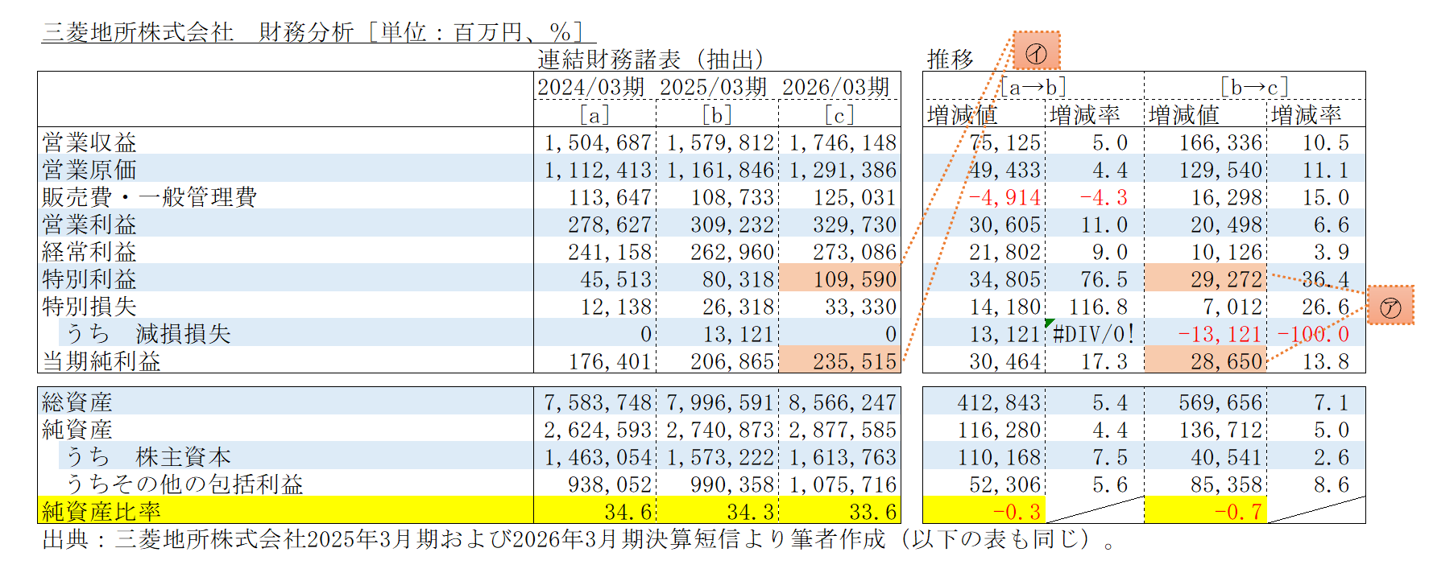Screen dimensions: 1429x577
Task: Select the yellow ratio cell 34.6
Action: tap(628, 512)
